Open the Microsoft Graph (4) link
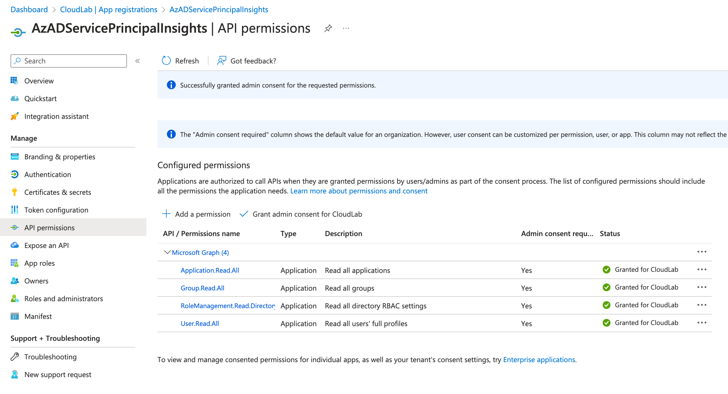 pos(200,252)
